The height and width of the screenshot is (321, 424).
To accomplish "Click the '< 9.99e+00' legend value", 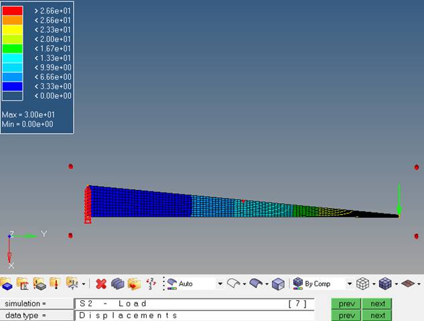I will [x=53, y=68].
